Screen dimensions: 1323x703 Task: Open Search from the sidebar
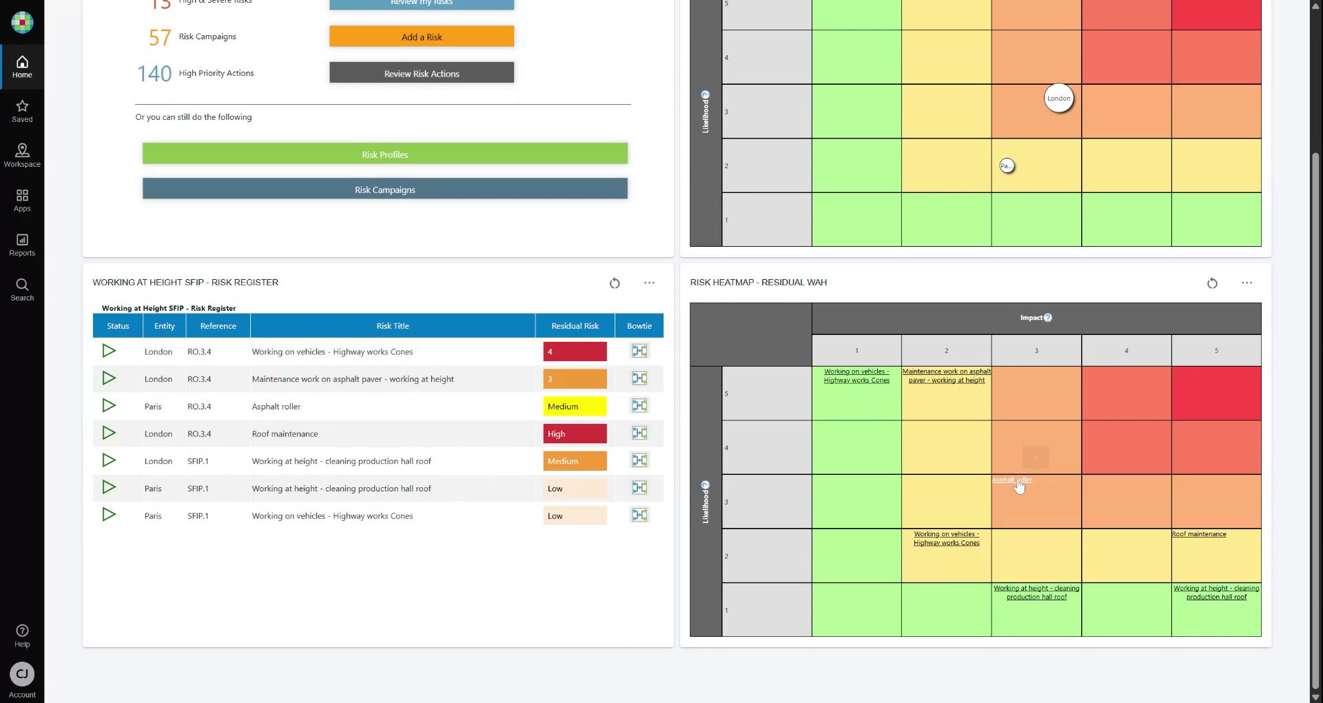pos(22,289)
